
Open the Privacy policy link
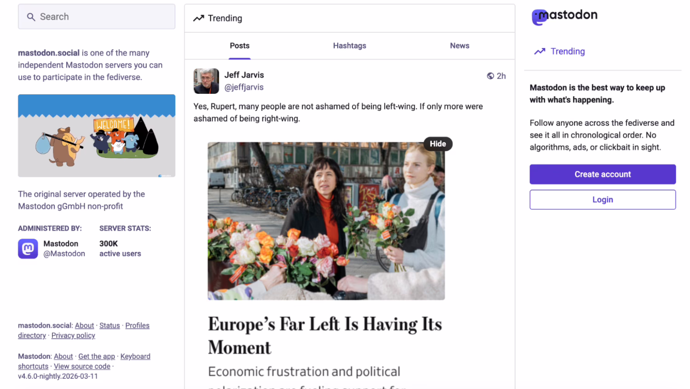73,335
